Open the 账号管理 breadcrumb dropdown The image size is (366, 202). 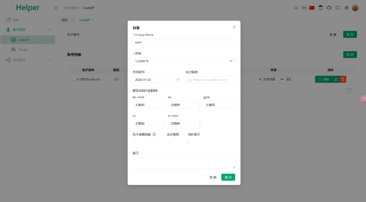click(72, 8)
